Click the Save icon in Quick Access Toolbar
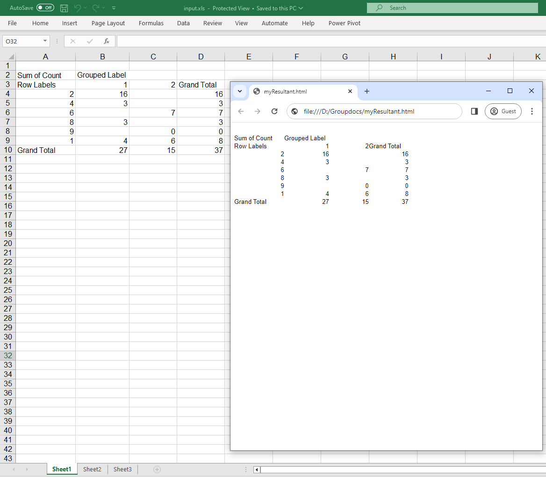Viewport: 546px width, 477px height. coord(64,7)
